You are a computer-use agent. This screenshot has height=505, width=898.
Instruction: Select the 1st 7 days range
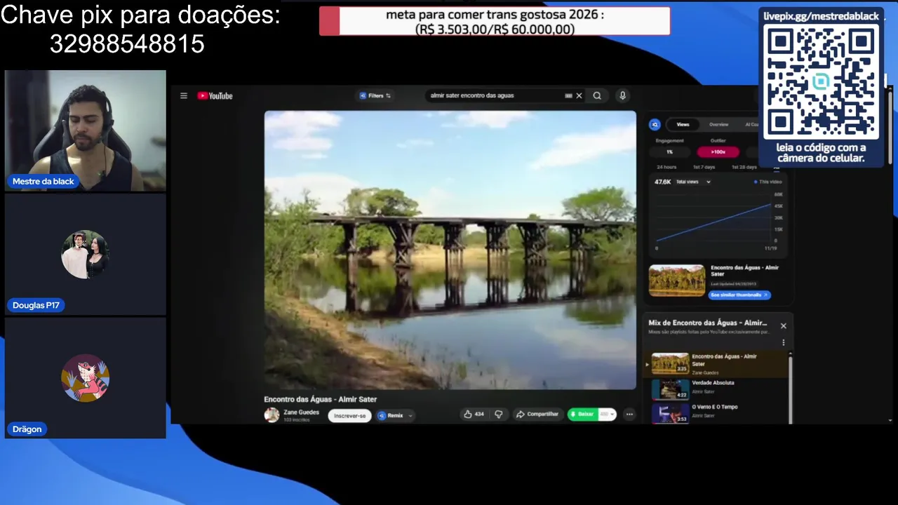tap(704, 168)
